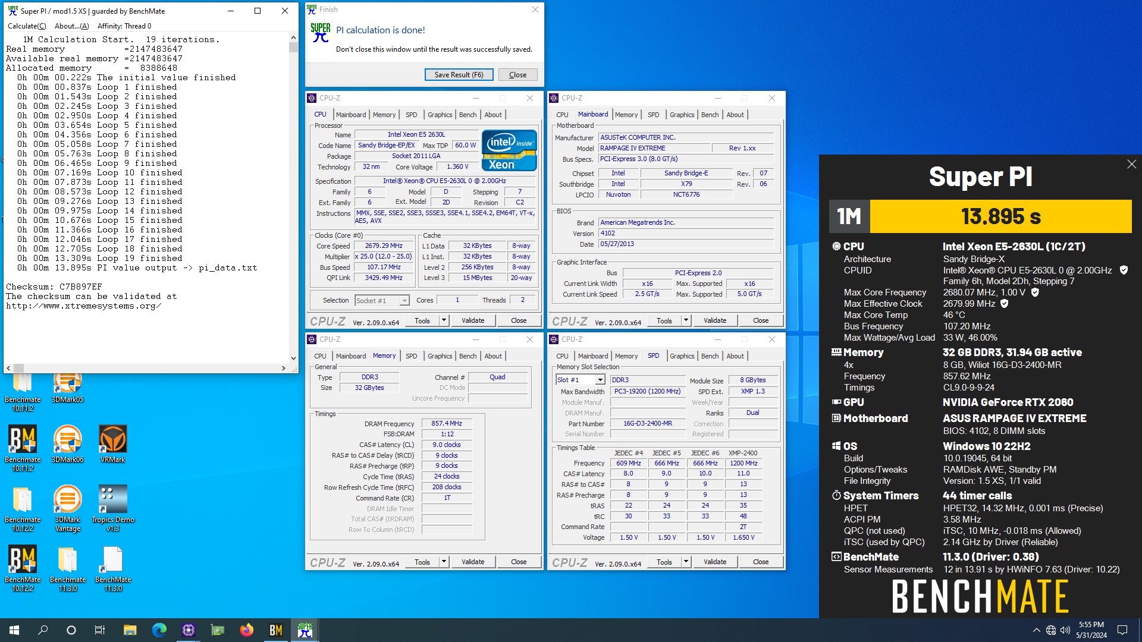Click Validate in CPU-Z SPD window
Viewport: 1142px width, 642px height.
point(715,562)
